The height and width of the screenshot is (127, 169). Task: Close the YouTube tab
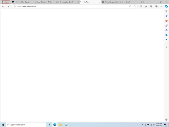[x=99, y=2]
